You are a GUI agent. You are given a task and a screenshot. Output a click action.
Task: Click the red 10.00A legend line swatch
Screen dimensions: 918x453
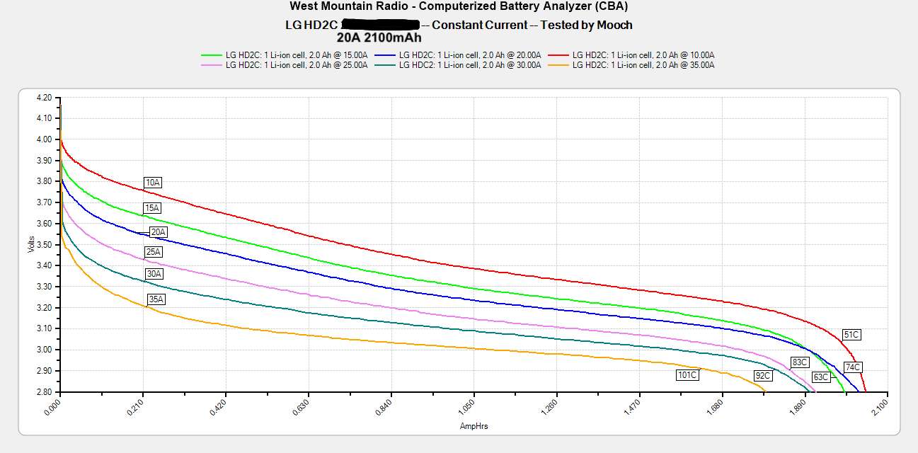pyautogui.click(x=558, y=55)
